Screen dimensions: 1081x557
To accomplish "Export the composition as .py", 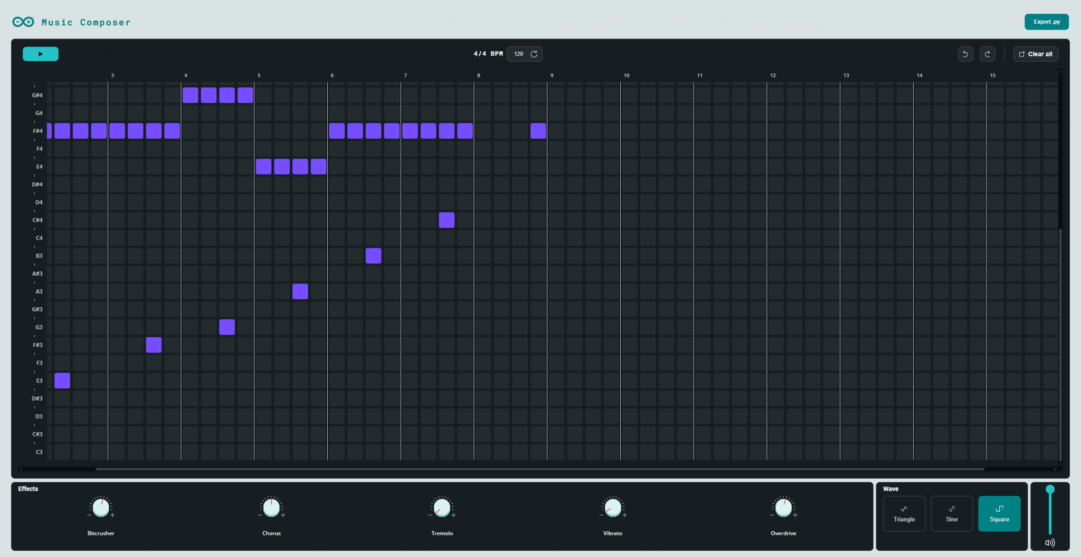I will 1047,22.
